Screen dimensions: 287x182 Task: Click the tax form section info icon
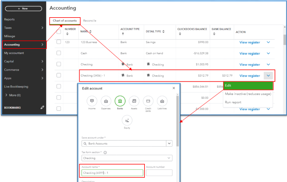click(x=105, y=152)
